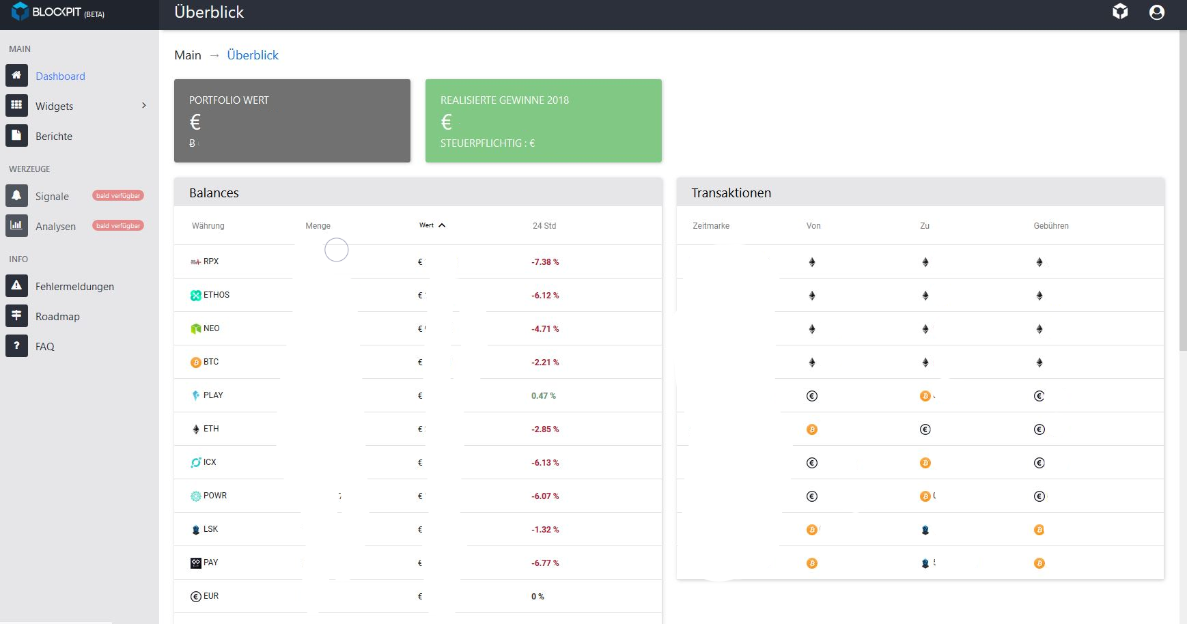
Task: Click Bitcoin icon in last transaction's Gebühren column
Action: 1039,563
